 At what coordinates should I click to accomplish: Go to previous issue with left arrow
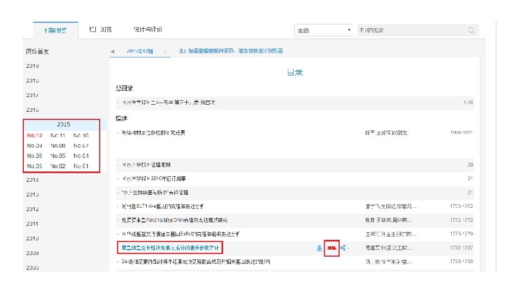pyautogui.click(x=113, y=51)
